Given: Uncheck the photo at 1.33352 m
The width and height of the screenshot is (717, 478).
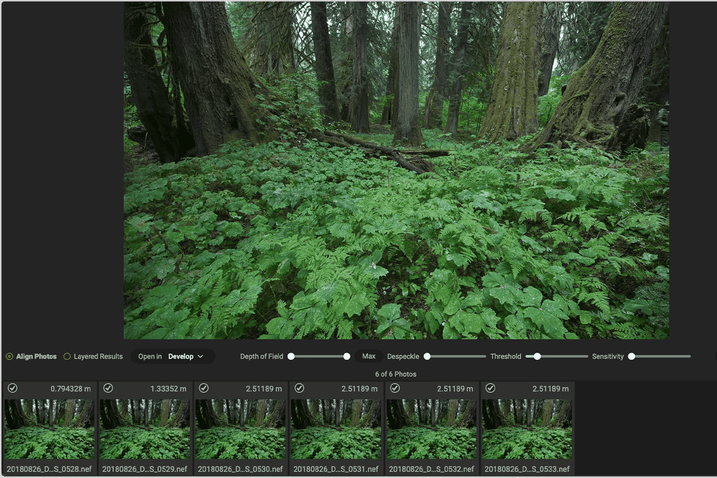Looking at the screenshot, I should pyautogui.click(x=108, y=388).
